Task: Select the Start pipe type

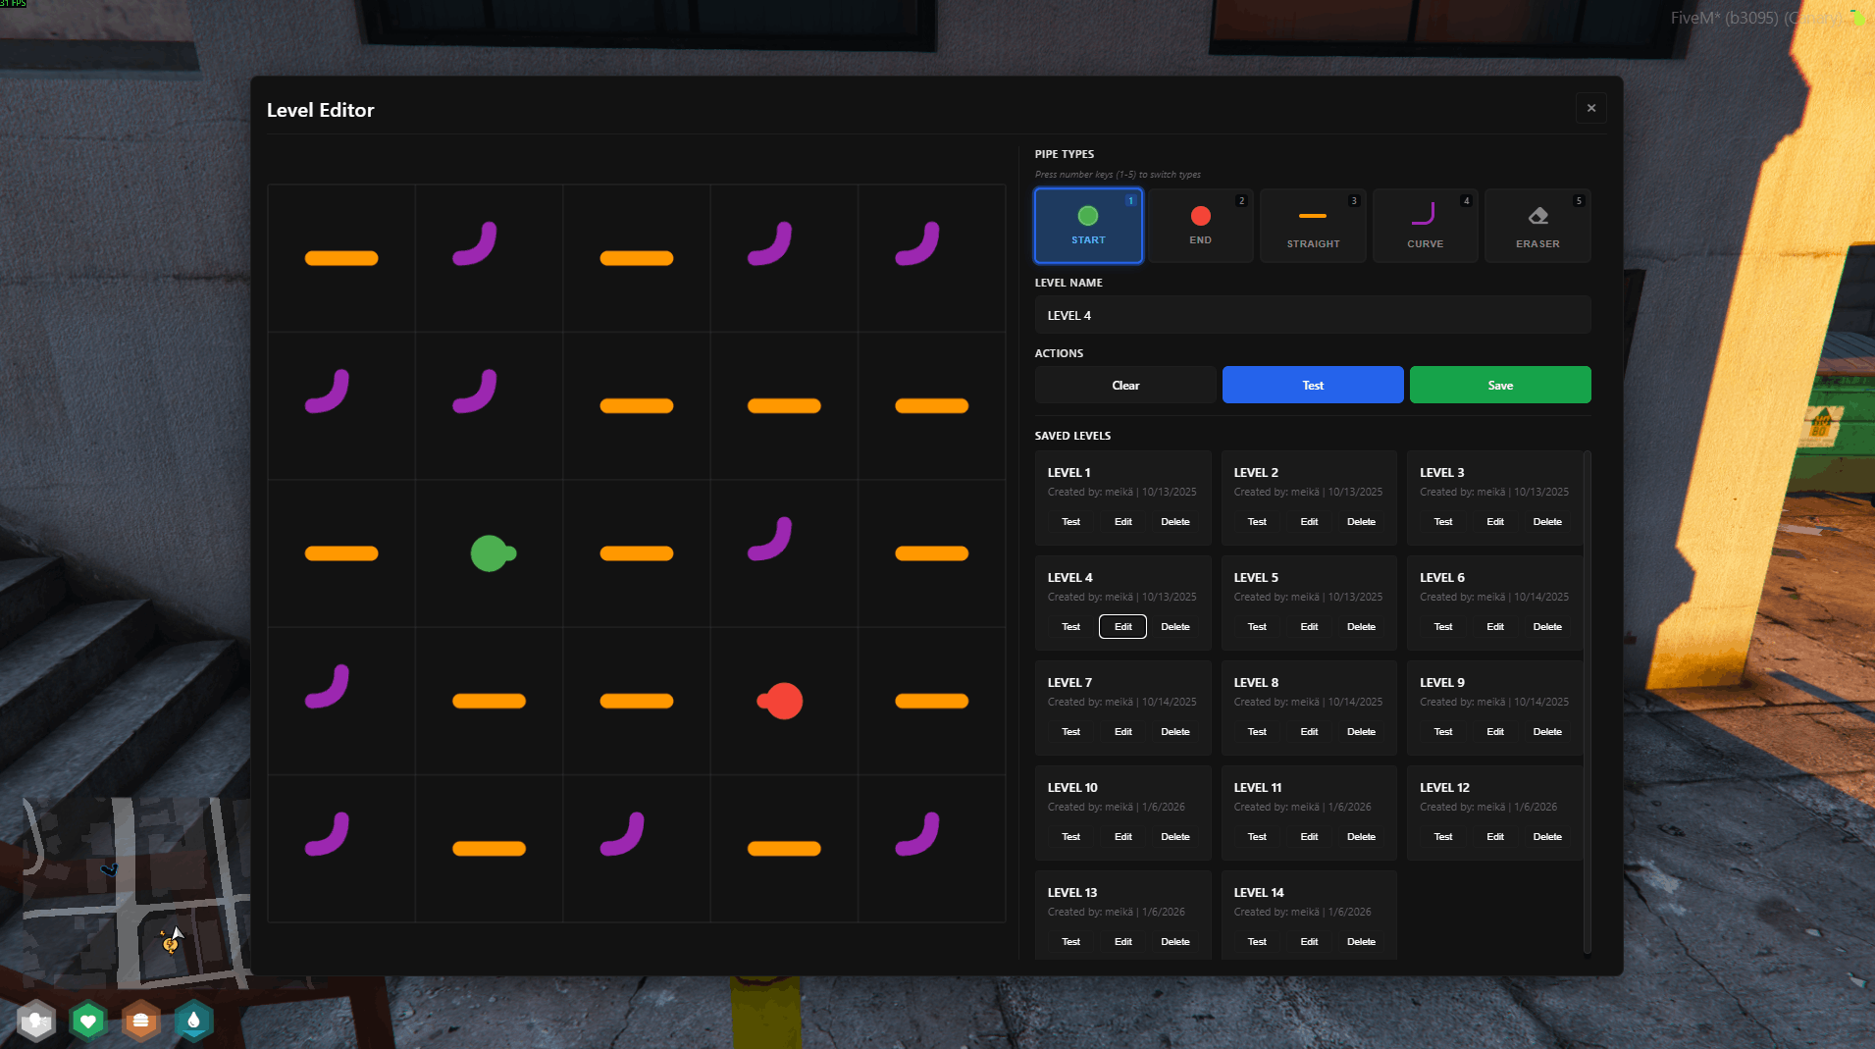Action: [x=1088, y=226]
